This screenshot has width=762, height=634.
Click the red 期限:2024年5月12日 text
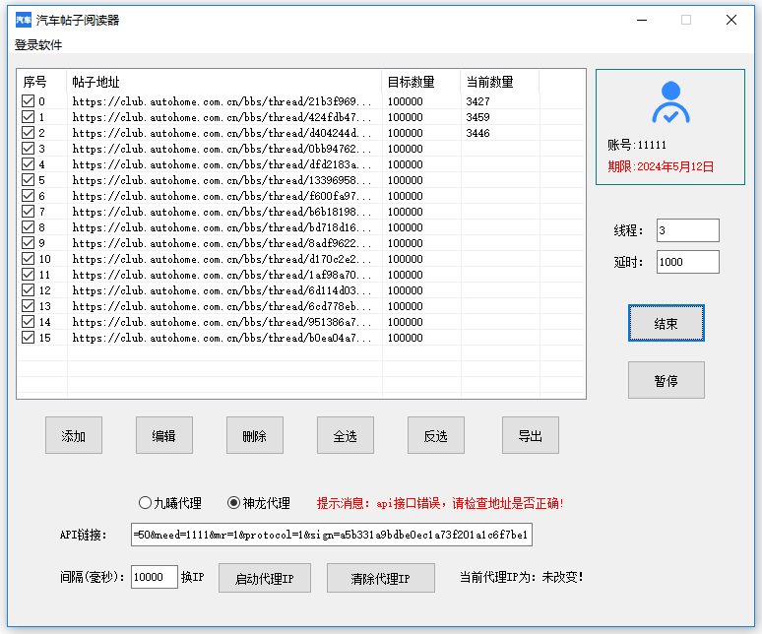coord(661,166)
